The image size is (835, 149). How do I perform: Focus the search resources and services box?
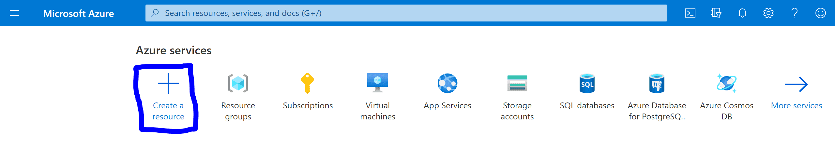click(406, 13)
